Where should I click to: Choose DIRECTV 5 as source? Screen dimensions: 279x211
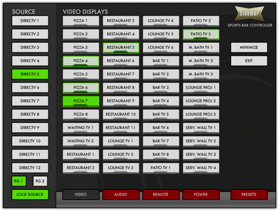pos(30,74)
